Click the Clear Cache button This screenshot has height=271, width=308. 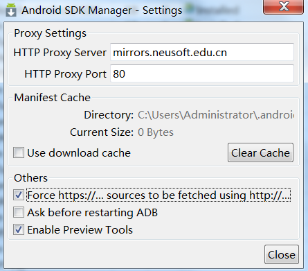coord(260,152)
